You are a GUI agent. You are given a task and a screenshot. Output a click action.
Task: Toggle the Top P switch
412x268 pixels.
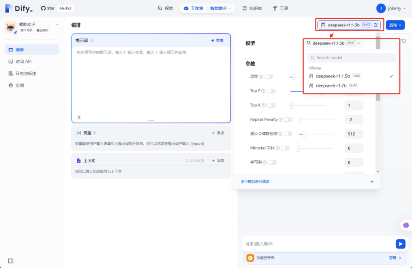271,91
